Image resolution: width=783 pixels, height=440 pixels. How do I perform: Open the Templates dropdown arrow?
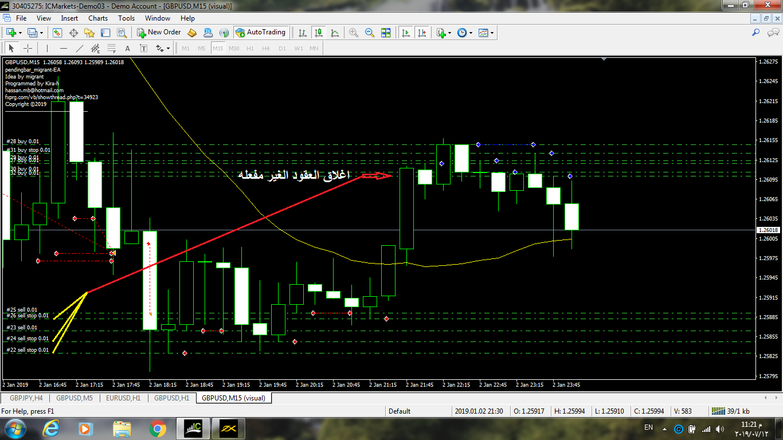click(492, 33)
